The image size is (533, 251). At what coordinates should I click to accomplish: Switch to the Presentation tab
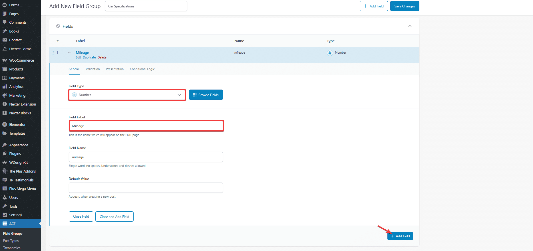tap(115, 69)
